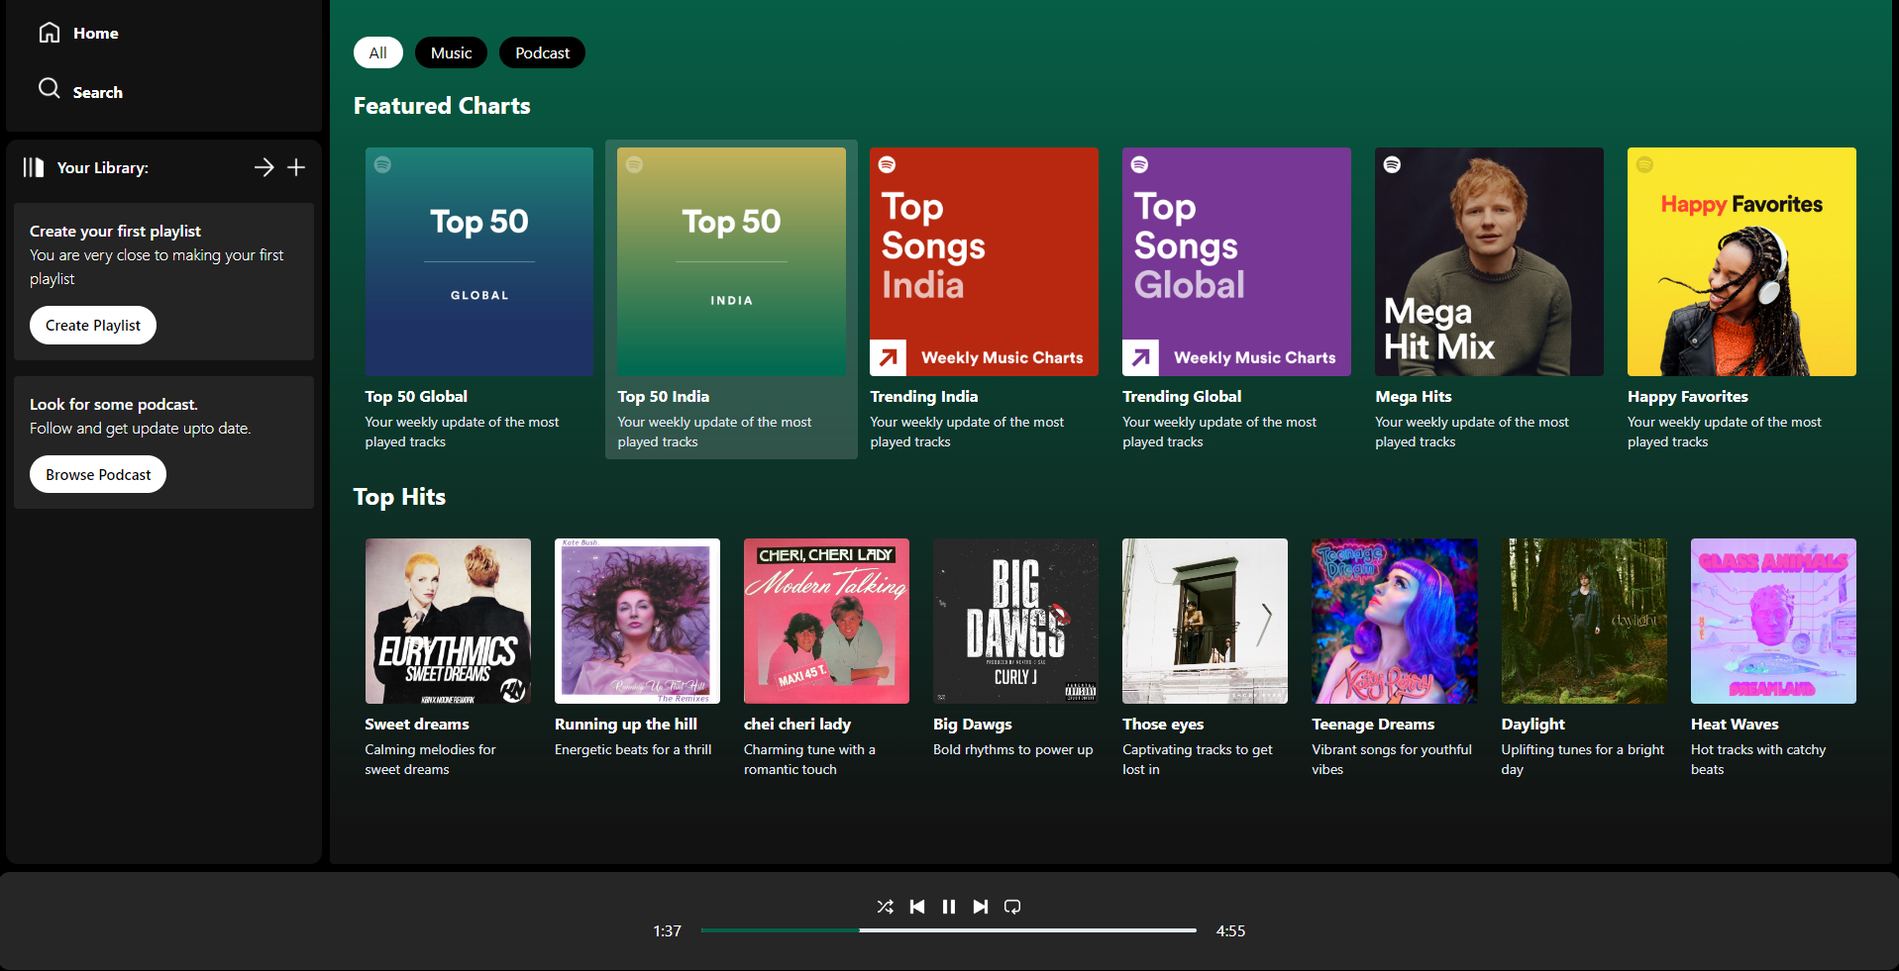Click the Those eyes song title

pos(1162,724)
